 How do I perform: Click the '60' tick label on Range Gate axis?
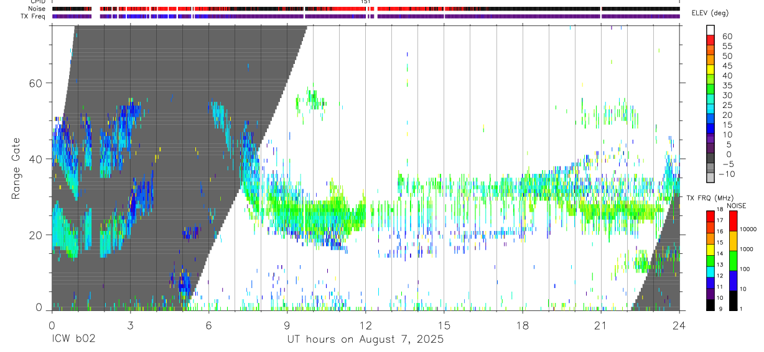click(36, 83)
